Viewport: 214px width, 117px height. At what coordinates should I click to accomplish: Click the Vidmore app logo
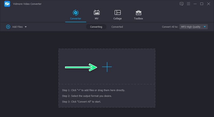pos(7,4)
